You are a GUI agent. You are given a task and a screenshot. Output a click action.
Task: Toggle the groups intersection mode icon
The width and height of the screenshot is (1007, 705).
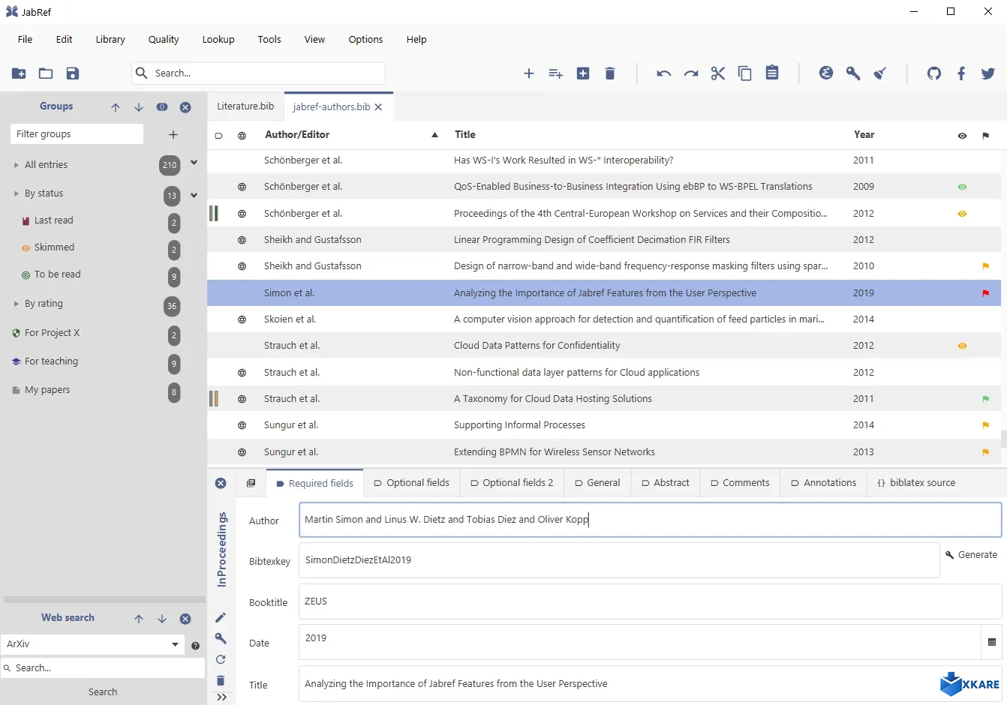click(x=162, y=107)
